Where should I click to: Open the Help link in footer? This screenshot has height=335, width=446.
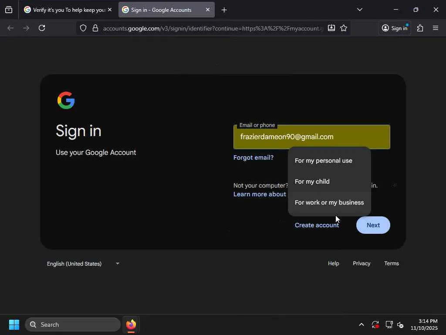333,263
